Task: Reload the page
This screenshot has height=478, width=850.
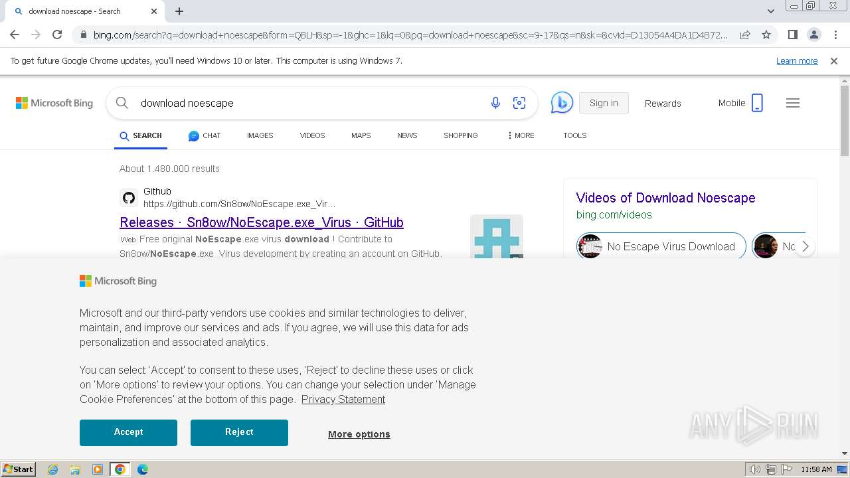Action: (x=57, y=35)
